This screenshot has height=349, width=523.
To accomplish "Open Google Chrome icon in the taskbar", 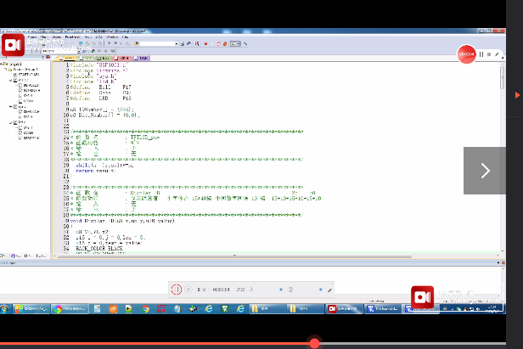I will click(145, 309).
